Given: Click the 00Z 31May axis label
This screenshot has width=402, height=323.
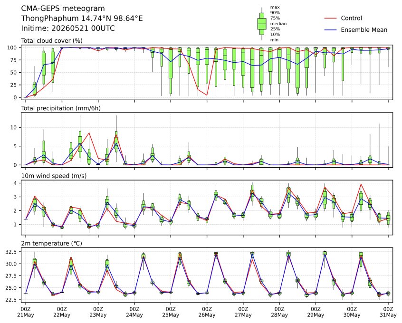Looking at the screenshot, I should [388, 312].
